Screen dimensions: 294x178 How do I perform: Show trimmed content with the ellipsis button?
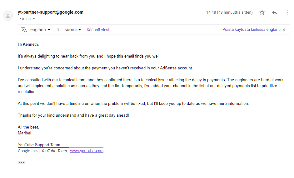click(x=22, y=162)
